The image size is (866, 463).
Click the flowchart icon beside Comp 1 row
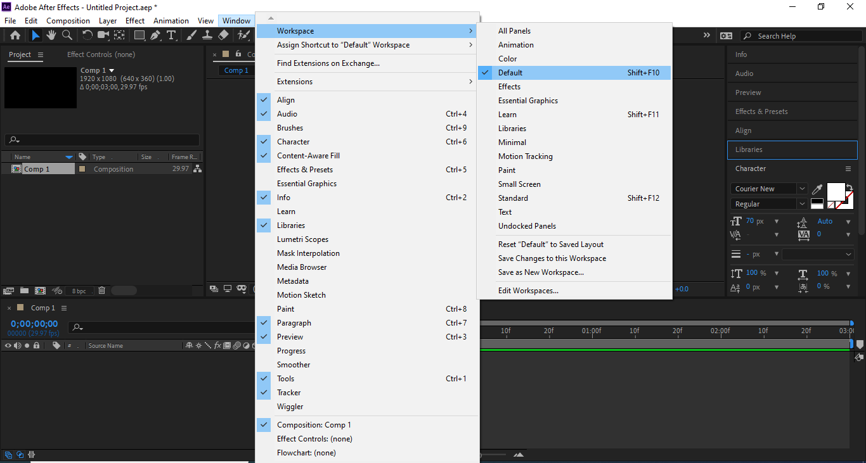(197, 169)
